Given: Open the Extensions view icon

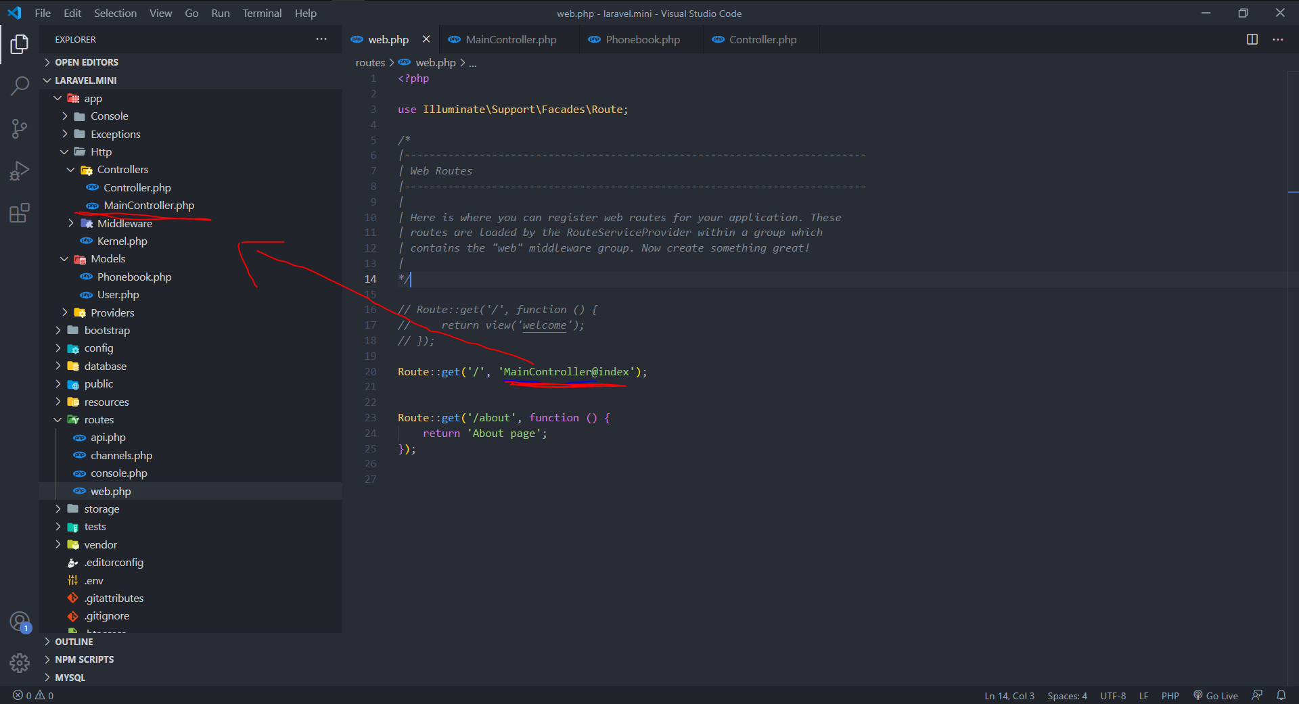Looking at the screenshot, I should coord(20,213).
